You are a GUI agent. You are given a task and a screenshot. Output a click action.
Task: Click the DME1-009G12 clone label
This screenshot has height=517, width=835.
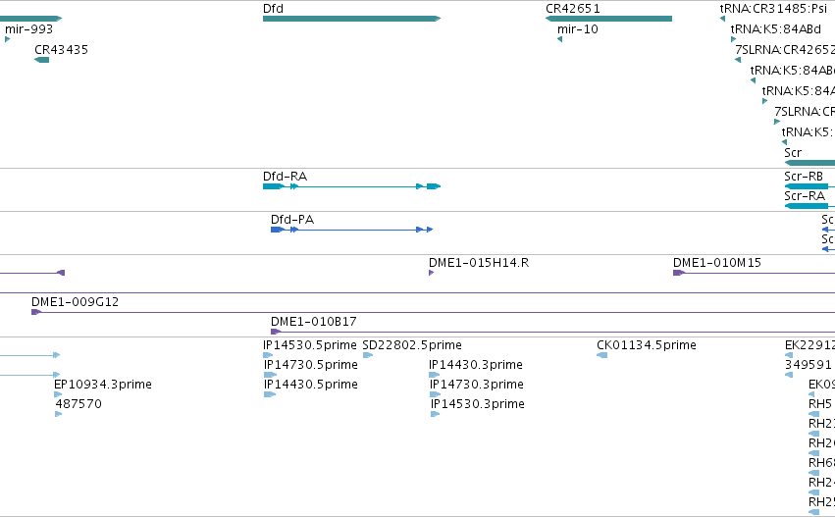tap(76, 302)
